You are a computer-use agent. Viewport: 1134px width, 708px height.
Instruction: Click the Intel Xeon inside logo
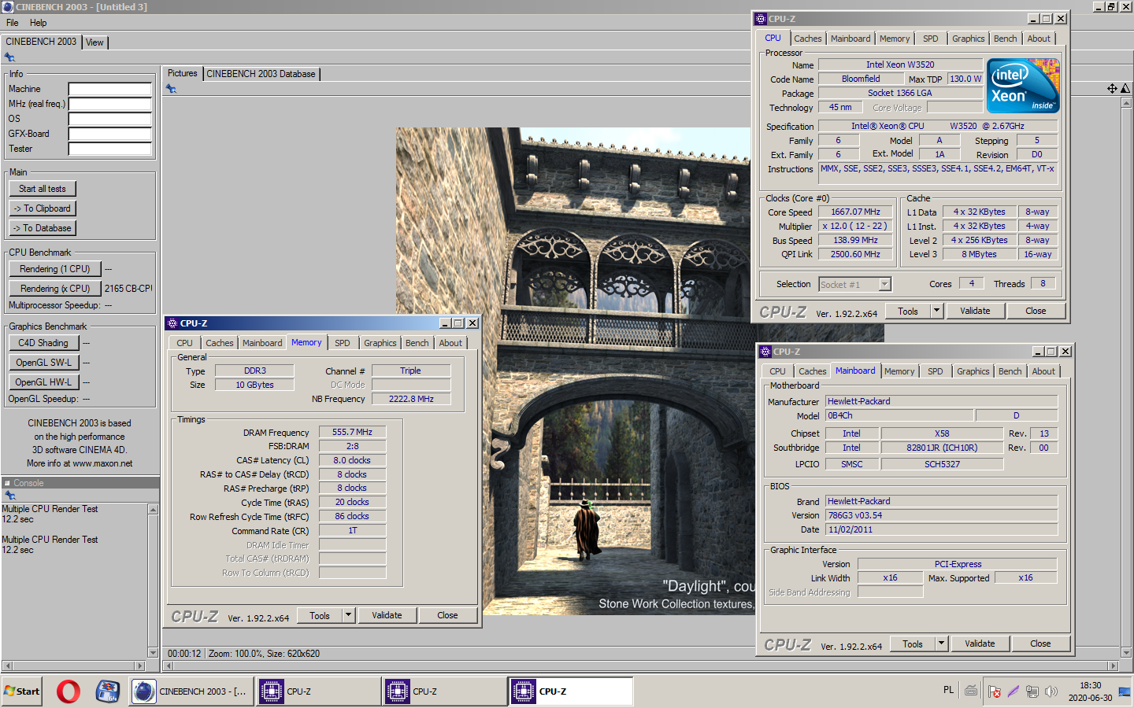[x=1023, y=86]
